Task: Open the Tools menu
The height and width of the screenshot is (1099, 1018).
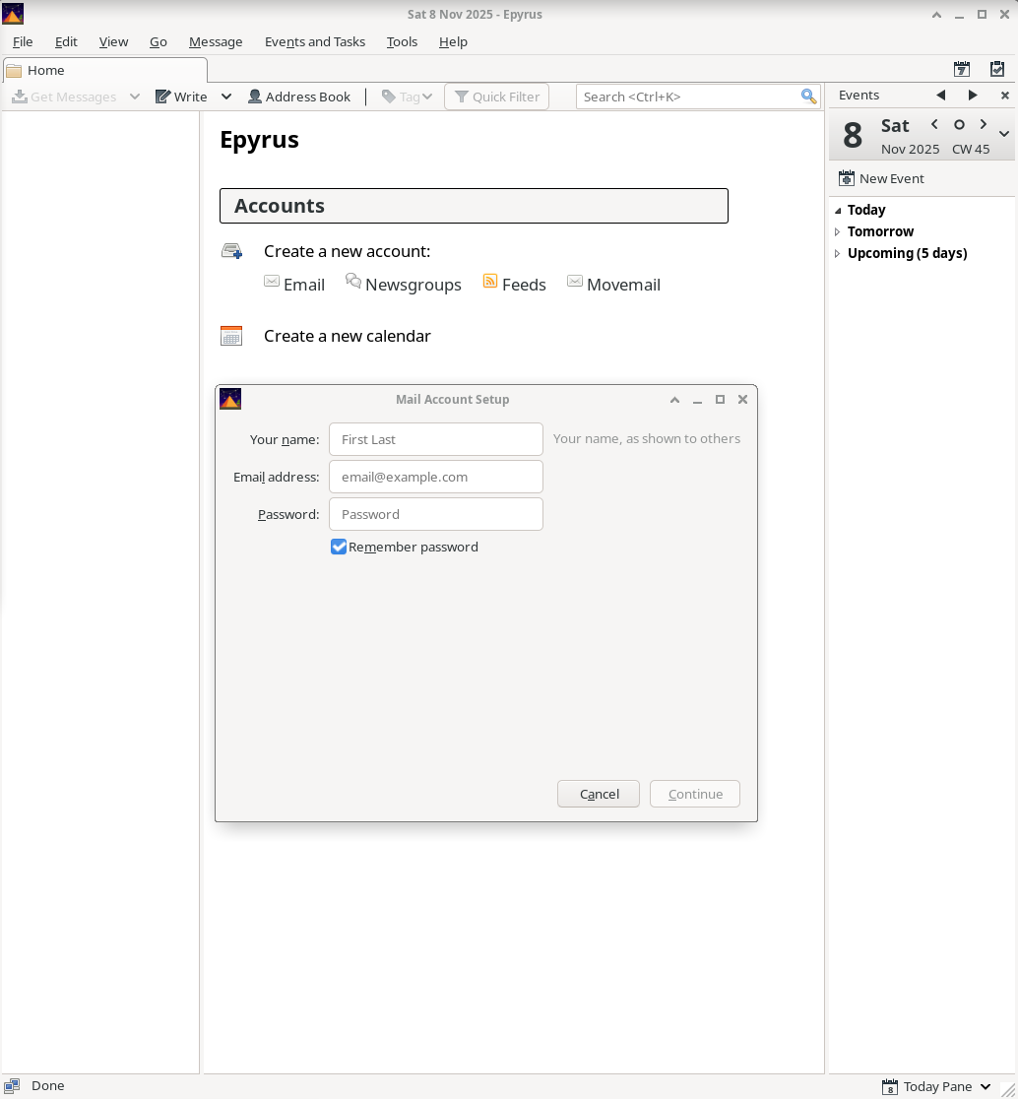Action: coord(402,41)
